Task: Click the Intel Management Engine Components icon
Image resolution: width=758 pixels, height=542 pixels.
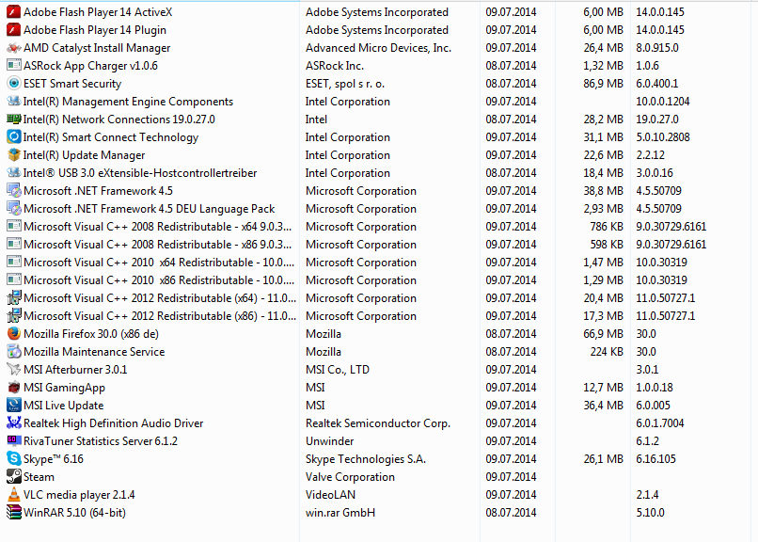Action: point(13,102)
